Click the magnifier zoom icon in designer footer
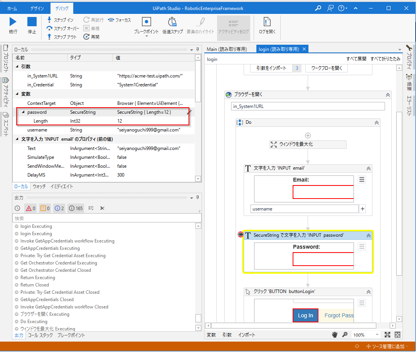 345,335
